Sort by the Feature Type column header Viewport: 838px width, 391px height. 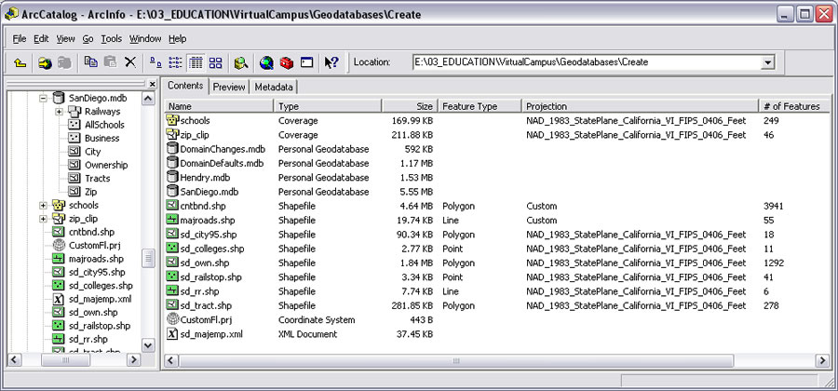pyautogui.click(x=480, y=106)
